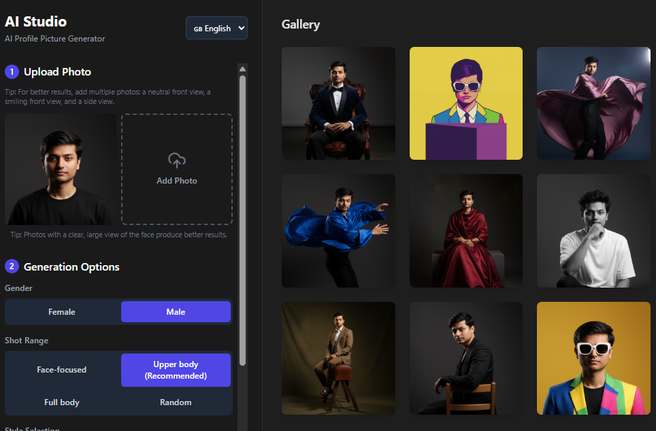Select Full body shot range
The image size is (656, 431).
point(62,402)
